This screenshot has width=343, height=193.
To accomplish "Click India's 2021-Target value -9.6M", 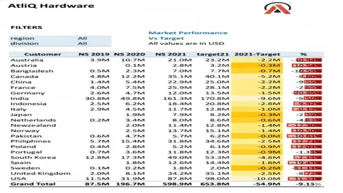I will pos(269,99).
